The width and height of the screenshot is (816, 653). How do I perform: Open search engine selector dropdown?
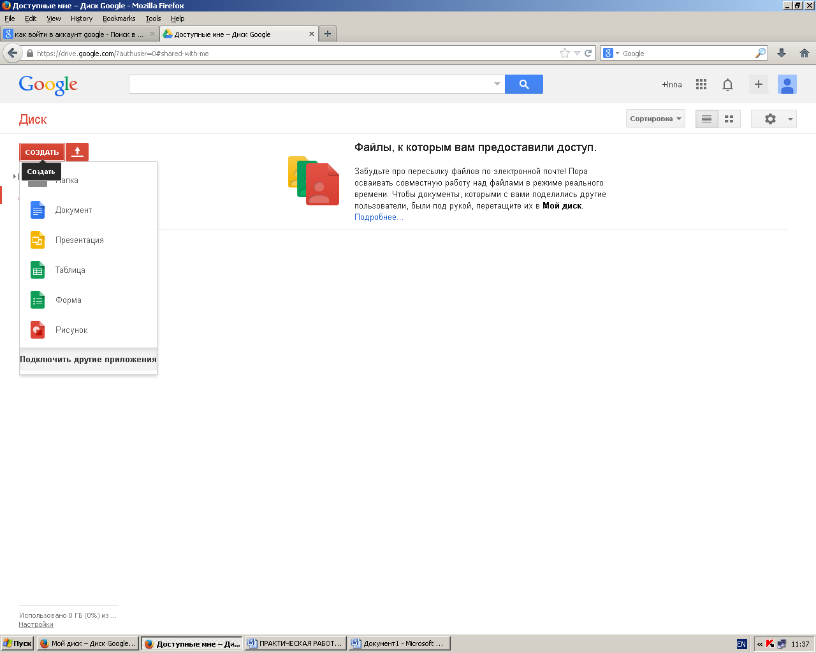610,54
